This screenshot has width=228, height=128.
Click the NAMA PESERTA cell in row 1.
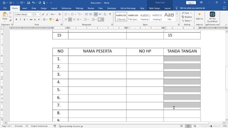(97, 60)
